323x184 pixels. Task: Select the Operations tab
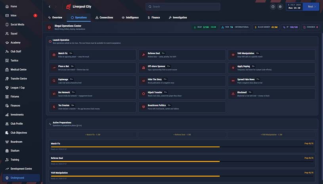click(79, 17)
